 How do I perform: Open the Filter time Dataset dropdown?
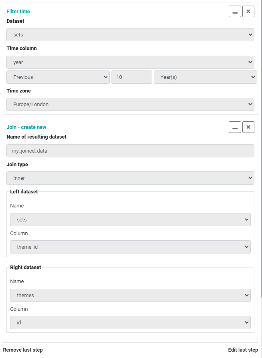(x=130, y=35)
